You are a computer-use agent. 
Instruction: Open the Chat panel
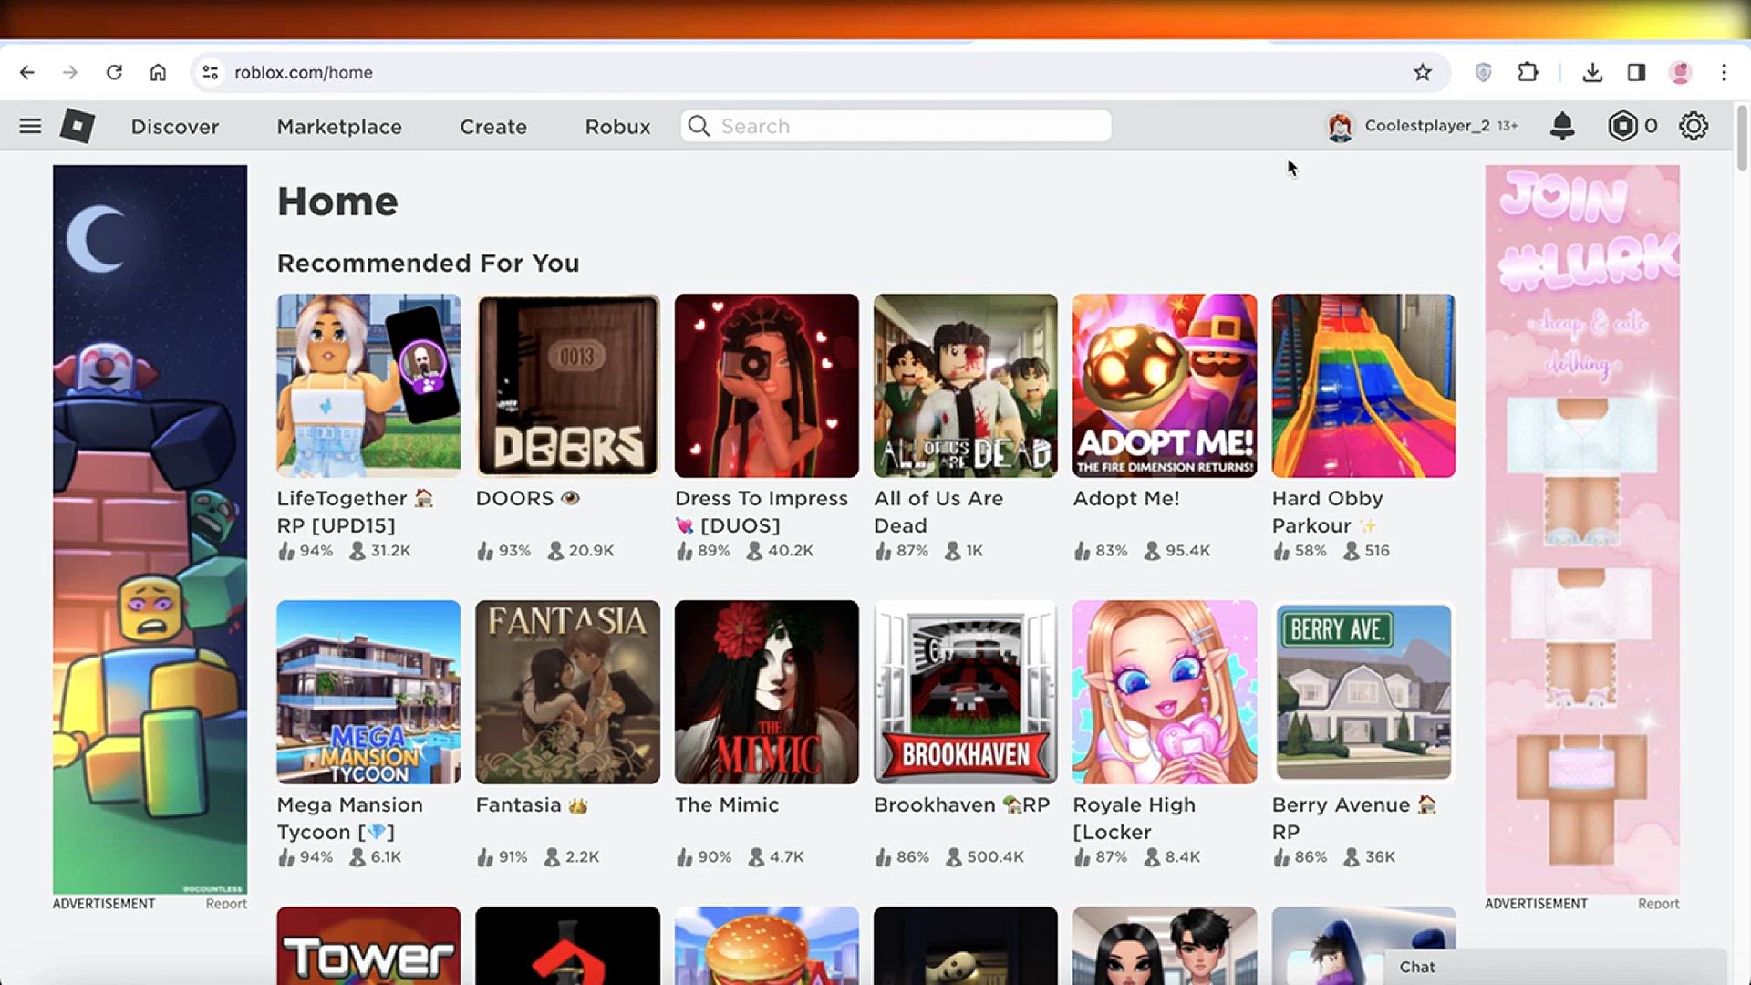pyautogui.click(x=1555, y=967)
